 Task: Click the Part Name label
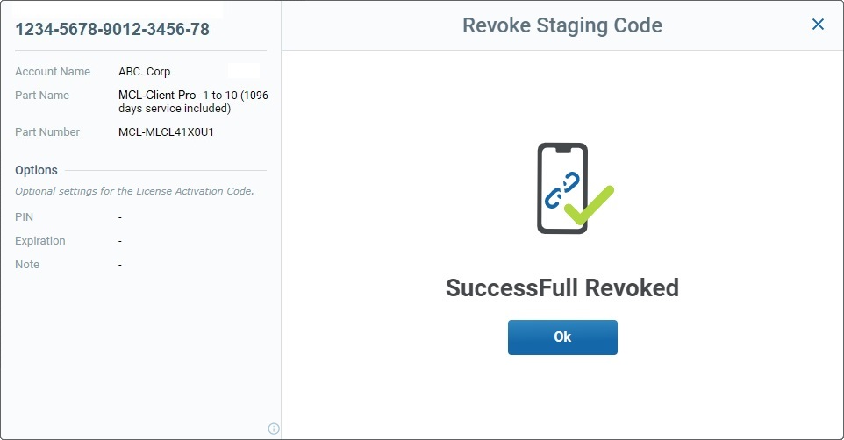tap(42, 96)
